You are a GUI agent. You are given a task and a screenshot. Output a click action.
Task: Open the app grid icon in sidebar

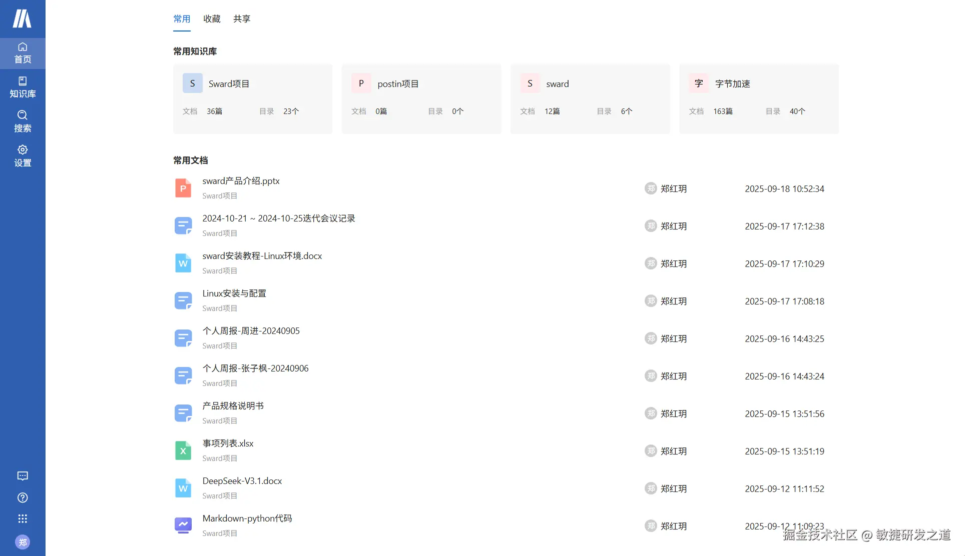(23, 518)
